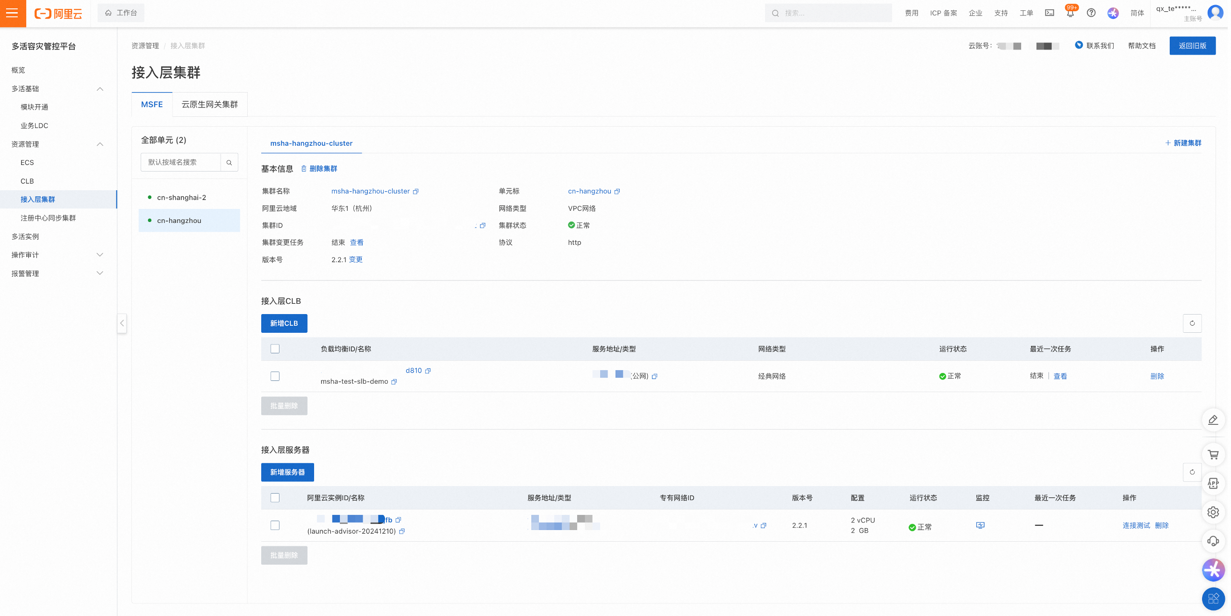Open the 工作台 workbench button
Viewport: 1231px width, 616px height.
pyautogui.click(x=122, y=13)
